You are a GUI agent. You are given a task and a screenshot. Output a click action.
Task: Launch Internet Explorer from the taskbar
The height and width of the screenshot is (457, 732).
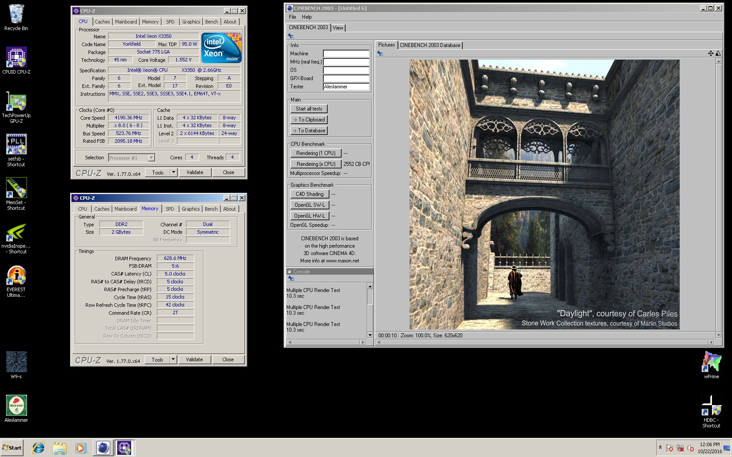click(x=38, y=448)
